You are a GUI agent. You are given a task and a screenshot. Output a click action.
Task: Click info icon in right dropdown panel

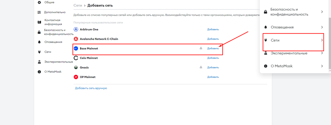[265, 66]
